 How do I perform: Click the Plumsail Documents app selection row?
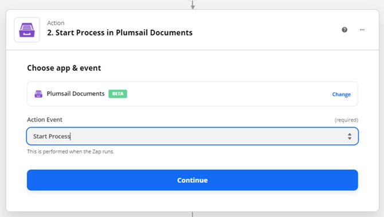[x=192, y=94]
